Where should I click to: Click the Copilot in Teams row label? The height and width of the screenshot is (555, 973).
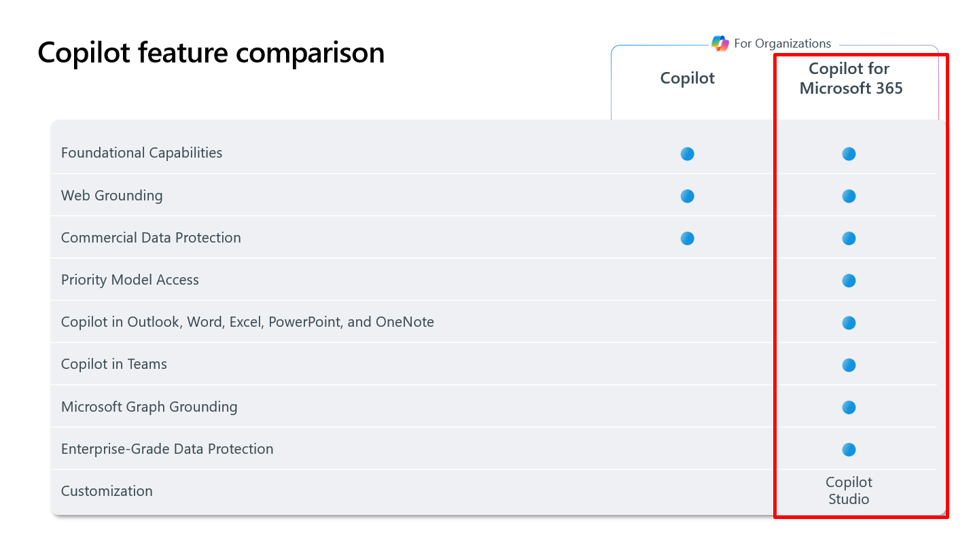click(113, 364)
